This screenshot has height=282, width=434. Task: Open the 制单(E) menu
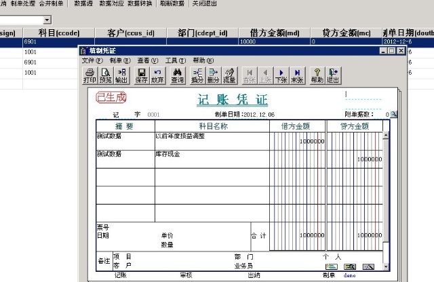120,60
